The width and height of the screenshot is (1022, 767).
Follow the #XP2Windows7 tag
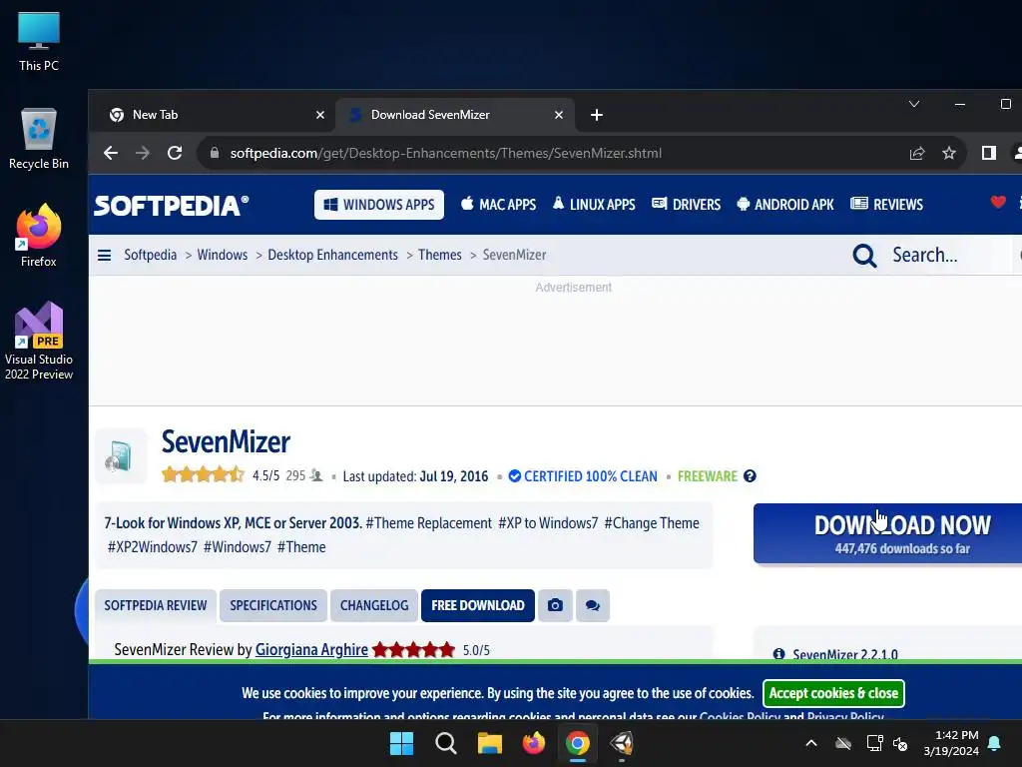(x=152, y=547)
